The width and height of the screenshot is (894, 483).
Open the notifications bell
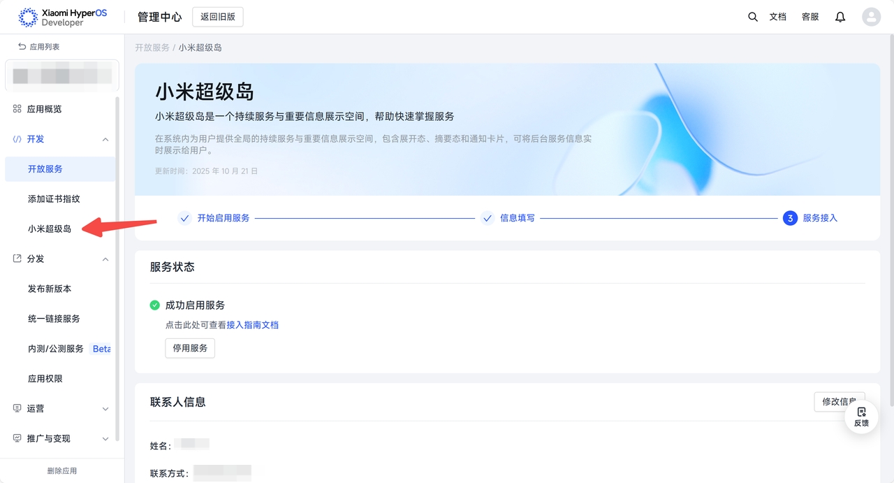(x=840, y=17)
